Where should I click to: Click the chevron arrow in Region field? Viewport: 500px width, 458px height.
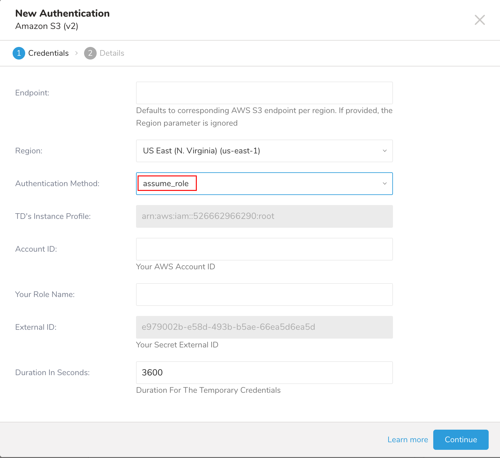coord(384,151)
